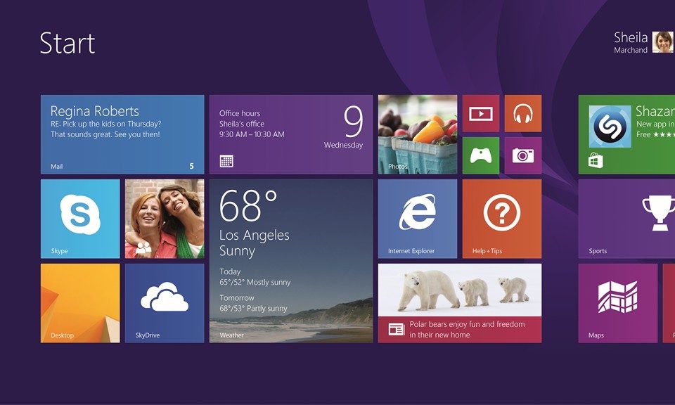Open the Calendar tile showing Office hours
This screenshot has height=405, width=675.
point(291,134)
